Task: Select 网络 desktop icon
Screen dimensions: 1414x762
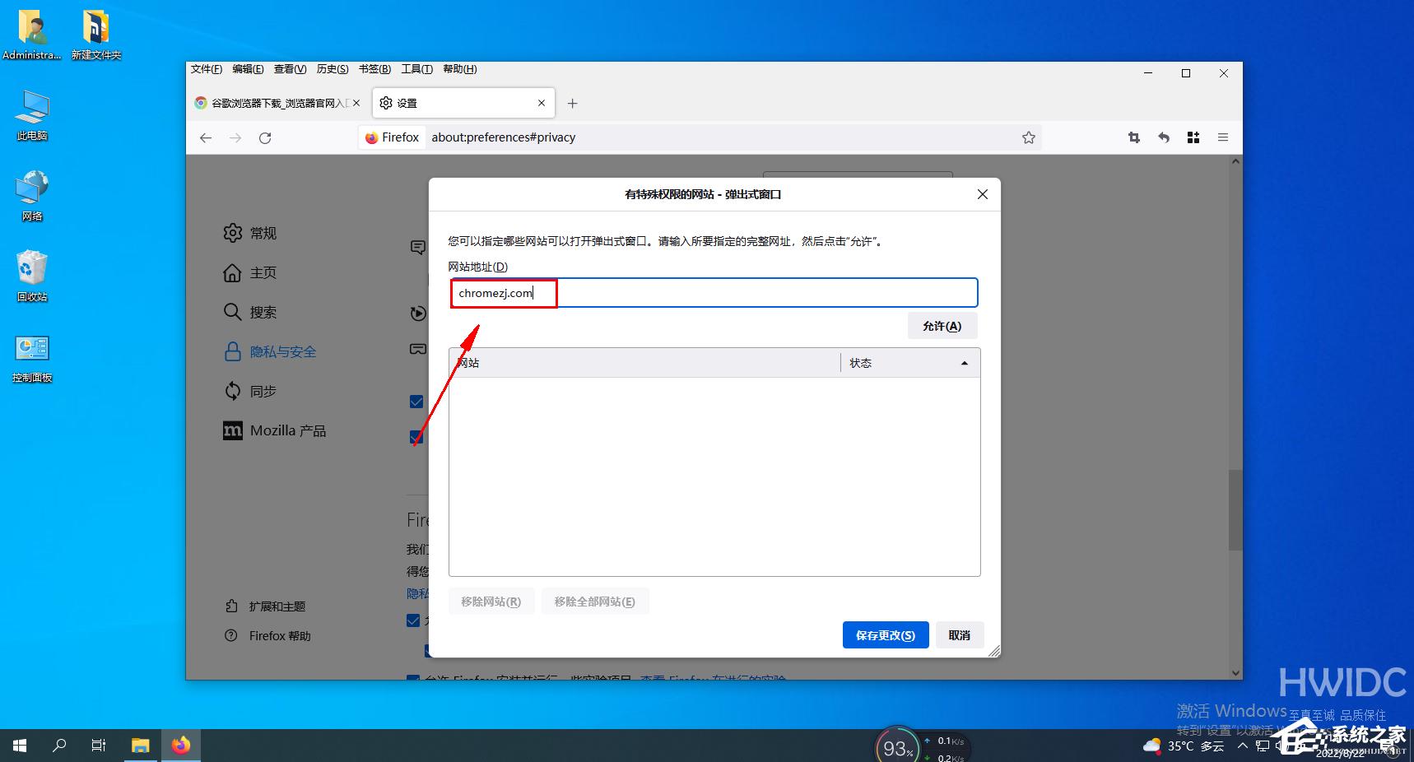Action: click(32, 196)
